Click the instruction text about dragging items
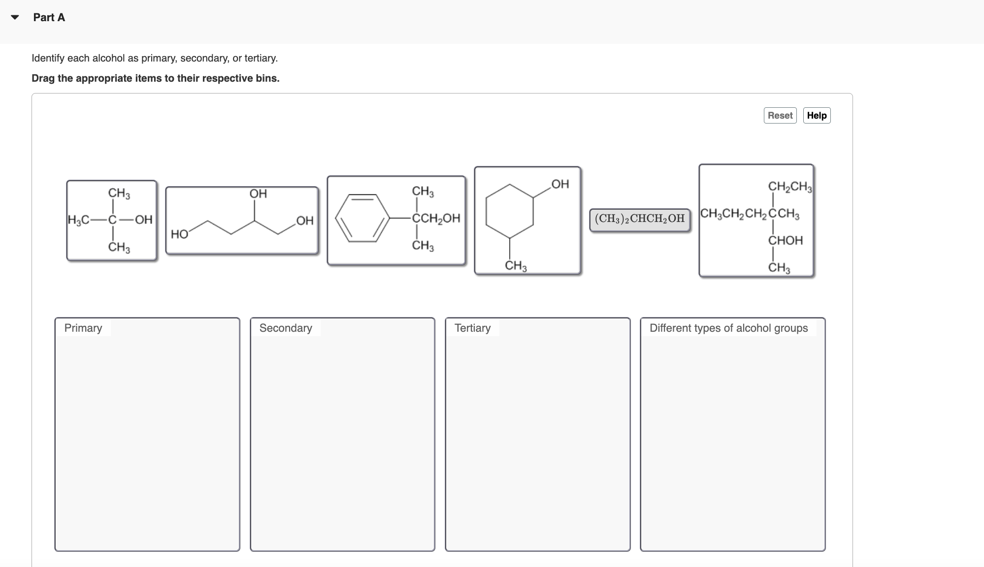Viewport: 984px width, 567px height. (x=155, y=78)
